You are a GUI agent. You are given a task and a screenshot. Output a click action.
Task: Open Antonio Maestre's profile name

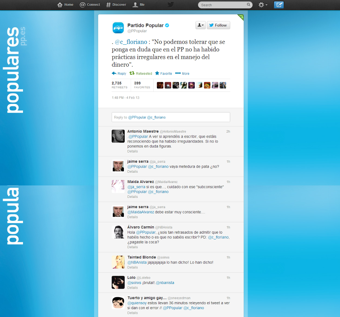(143, 131)
